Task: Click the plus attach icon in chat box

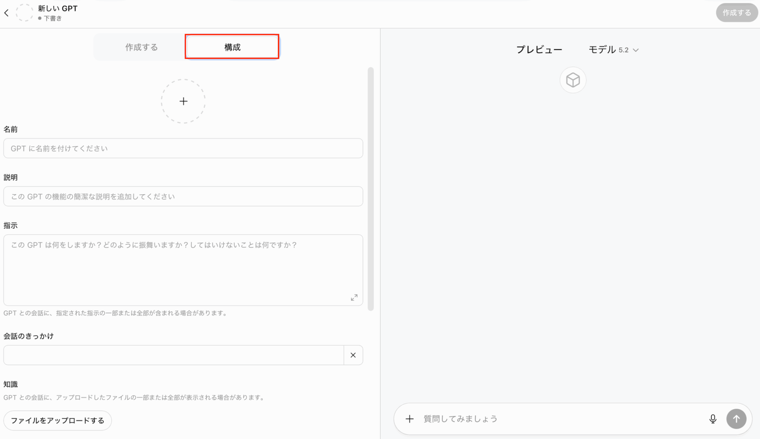Action: 409,419
